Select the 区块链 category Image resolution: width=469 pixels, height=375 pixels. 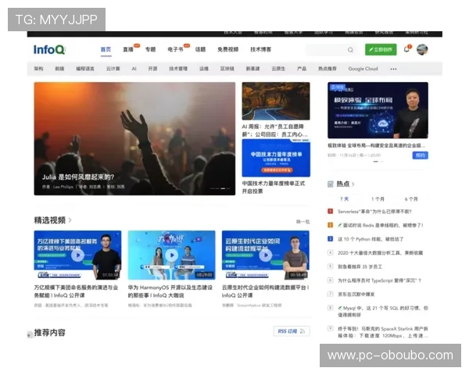tap(227, 69)
